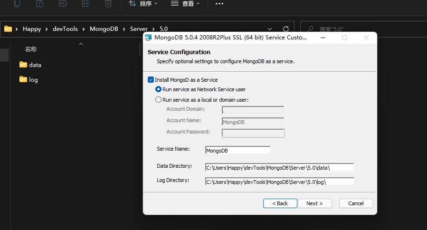
Task: Select MongoDB in the breadcrumb path
Action: (x=104, y=29)
